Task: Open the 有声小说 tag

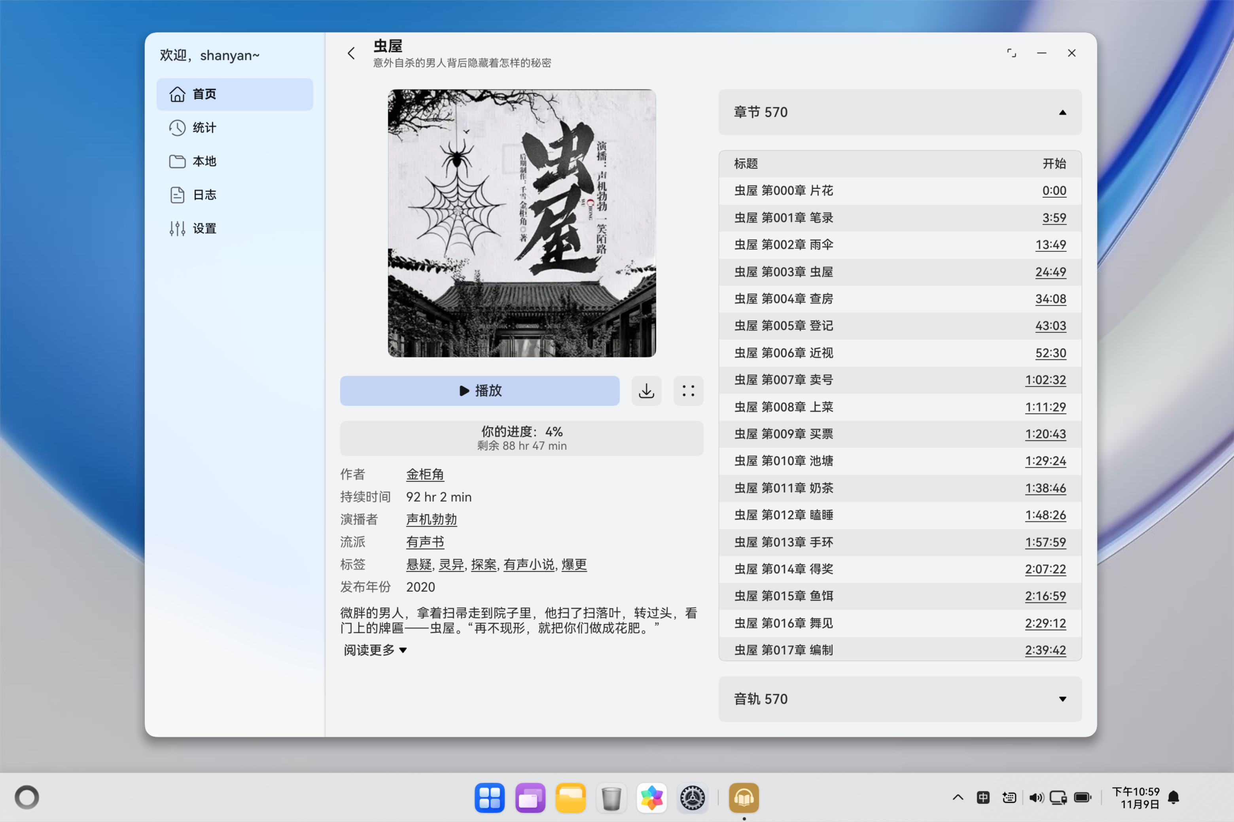Action: [x=529, y=565]
